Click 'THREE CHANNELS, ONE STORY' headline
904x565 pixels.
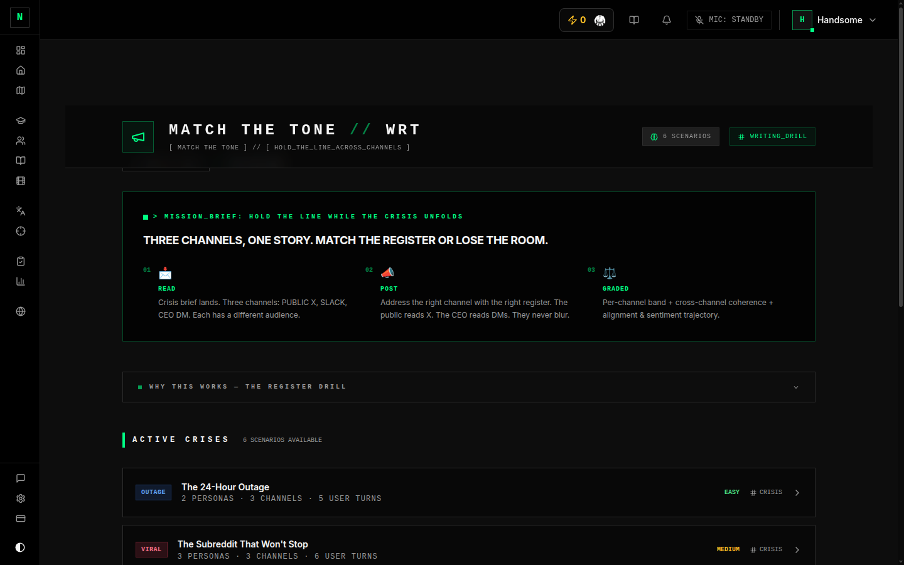[x=345, y=240]
